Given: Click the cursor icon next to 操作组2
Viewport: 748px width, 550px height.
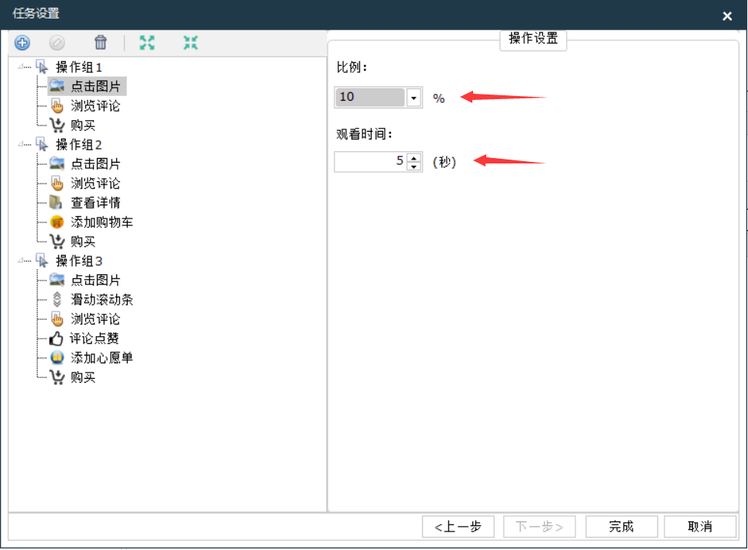Looking at the screenshot, I should (x=43, y=144).
